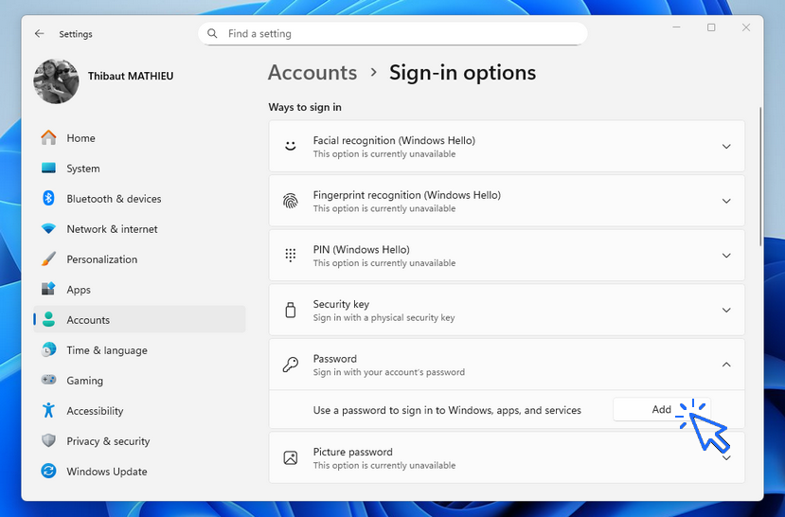This screenshot has height=517, width=785.
Task: Click Facial recognition (Windows Hello) text
Action: [x=394, y=140]
